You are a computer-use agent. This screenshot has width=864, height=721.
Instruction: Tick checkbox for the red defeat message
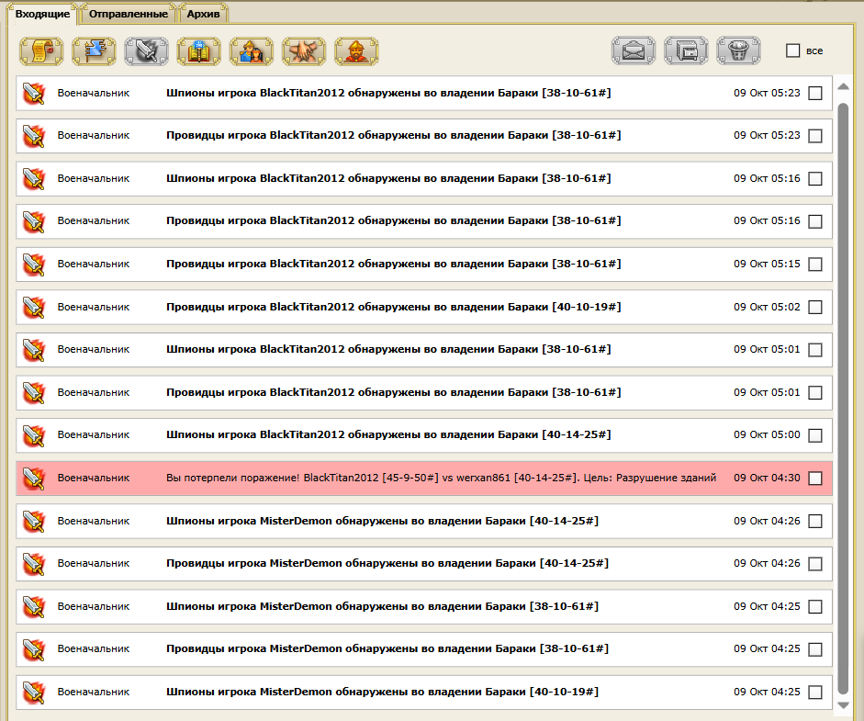(815, 479)
